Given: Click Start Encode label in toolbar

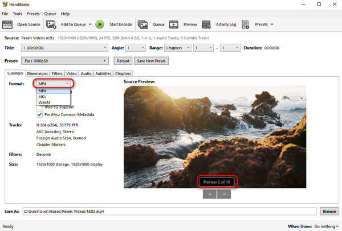Looking at the screenshot, I should point(121,24).
